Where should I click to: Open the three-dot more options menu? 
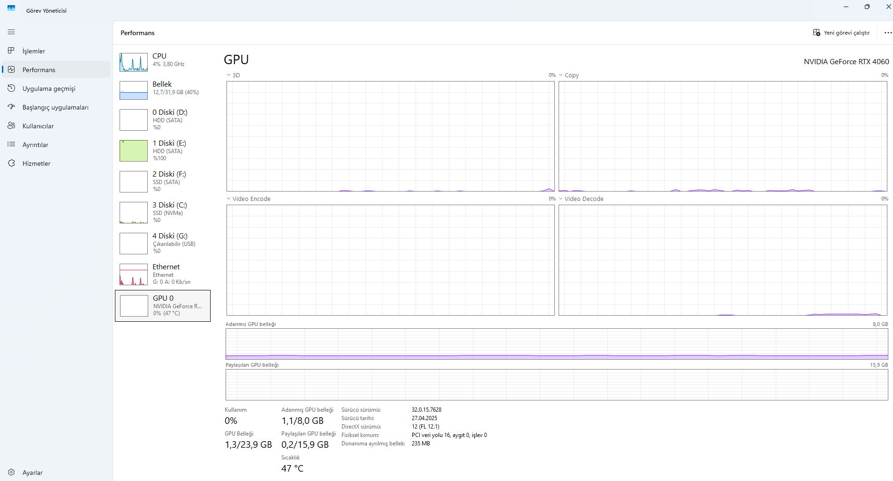pos(888,32)
